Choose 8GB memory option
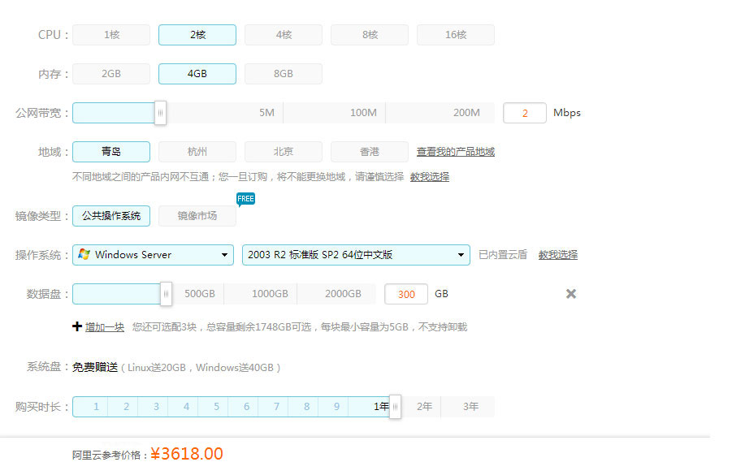Screen dimensions: 732x475 coord(284,74)
